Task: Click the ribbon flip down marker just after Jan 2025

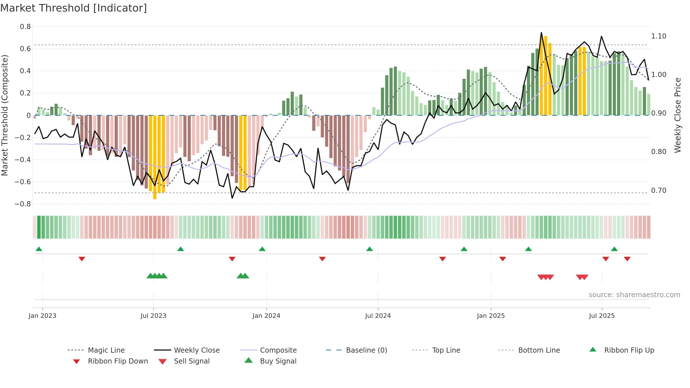Action: pyautogui.click(x=503, y=259)
